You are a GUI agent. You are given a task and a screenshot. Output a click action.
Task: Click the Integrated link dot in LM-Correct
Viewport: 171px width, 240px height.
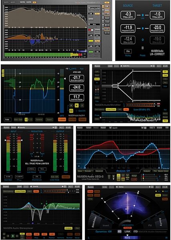143,28
